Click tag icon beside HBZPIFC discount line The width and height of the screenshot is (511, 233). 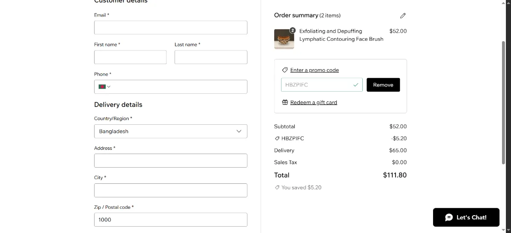pos(277,138)
